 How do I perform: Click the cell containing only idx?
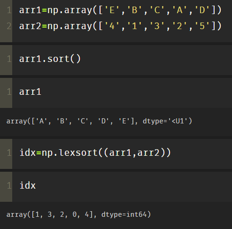pos(122,187)
